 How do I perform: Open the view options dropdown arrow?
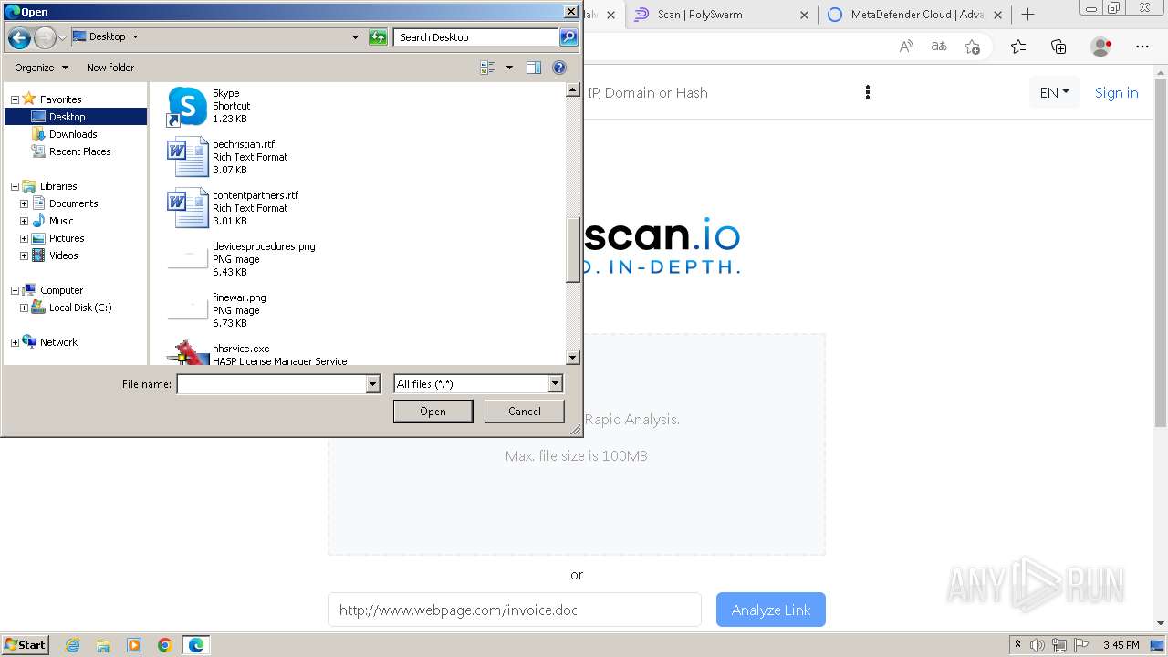tap(509, 68)
